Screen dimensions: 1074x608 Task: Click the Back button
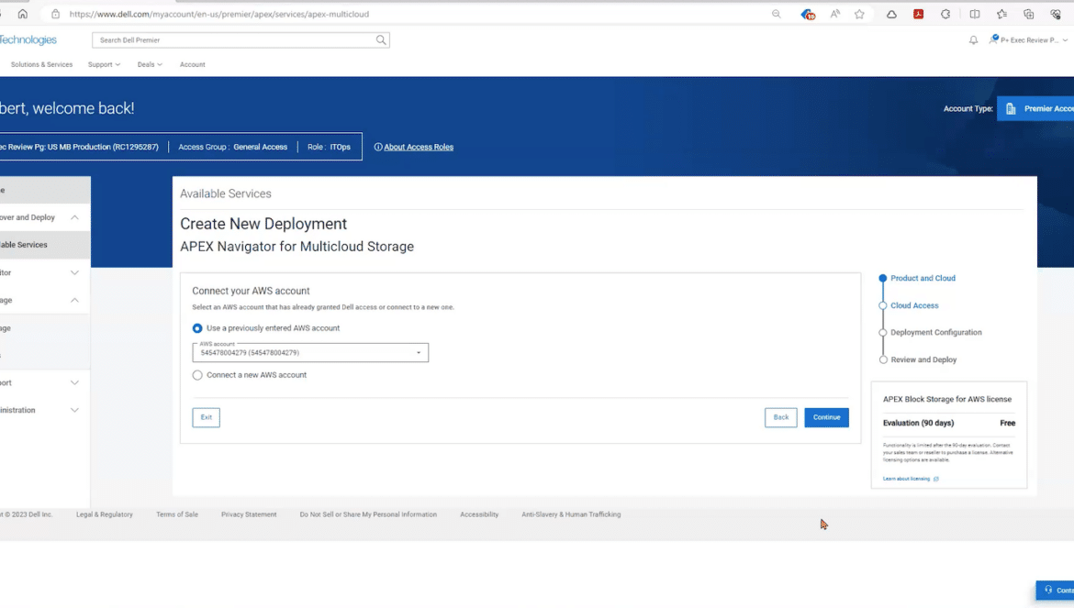point(781,417)
